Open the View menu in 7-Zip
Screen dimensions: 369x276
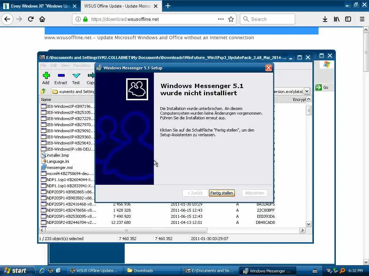(65, 65)
